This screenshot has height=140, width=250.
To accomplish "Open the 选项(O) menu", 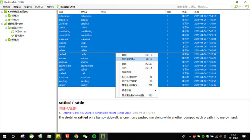I will click(x=39, y=7).
